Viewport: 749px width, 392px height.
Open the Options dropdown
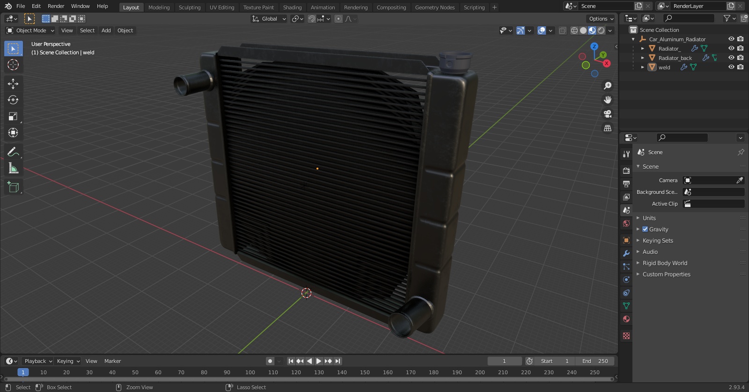pos(601,19)
